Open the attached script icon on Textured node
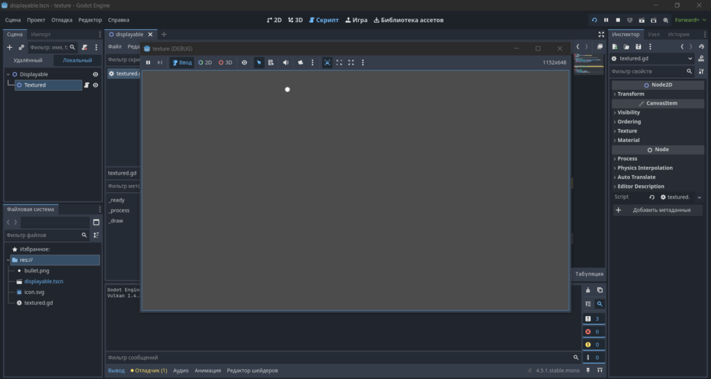The image size is (711, 379). click(x=86, y=85)
